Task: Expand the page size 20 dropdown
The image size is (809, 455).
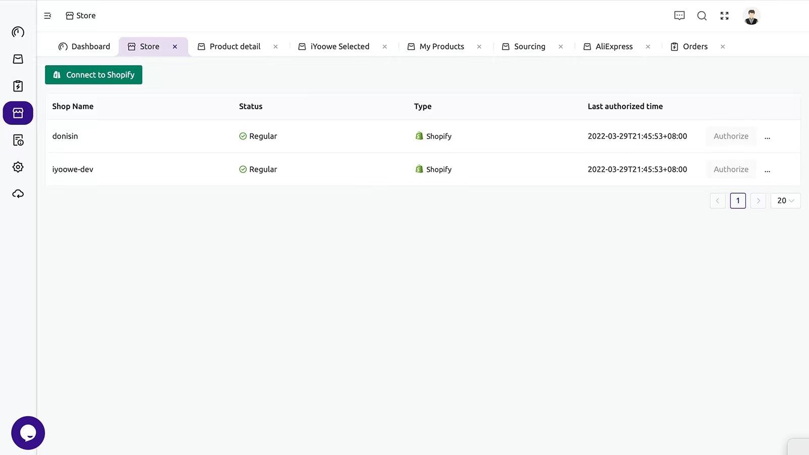Action: 785,201
